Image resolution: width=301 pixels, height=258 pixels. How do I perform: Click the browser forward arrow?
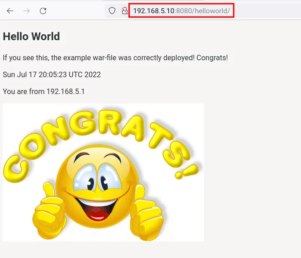click(27, 11)
